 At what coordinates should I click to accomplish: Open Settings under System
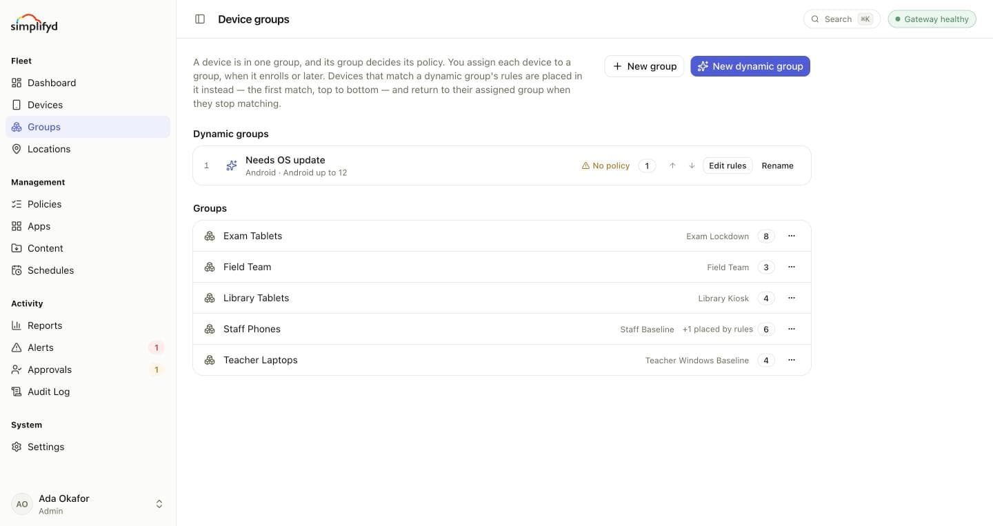(x=88, y=447)
